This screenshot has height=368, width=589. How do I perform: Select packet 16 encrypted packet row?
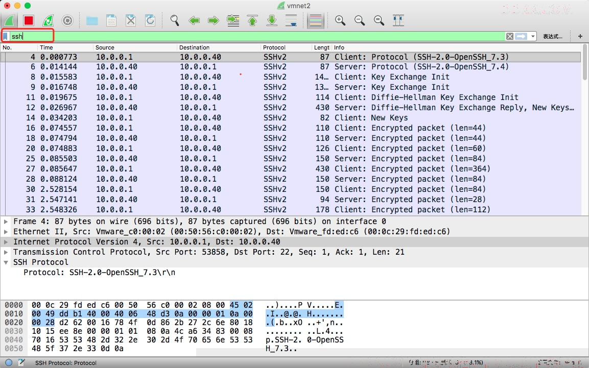click(291, 128)
